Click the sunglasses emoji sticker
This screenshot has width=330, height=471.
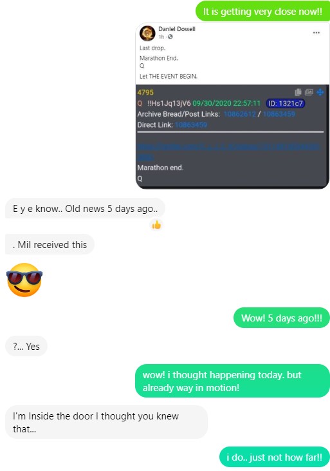coord(24,280)
